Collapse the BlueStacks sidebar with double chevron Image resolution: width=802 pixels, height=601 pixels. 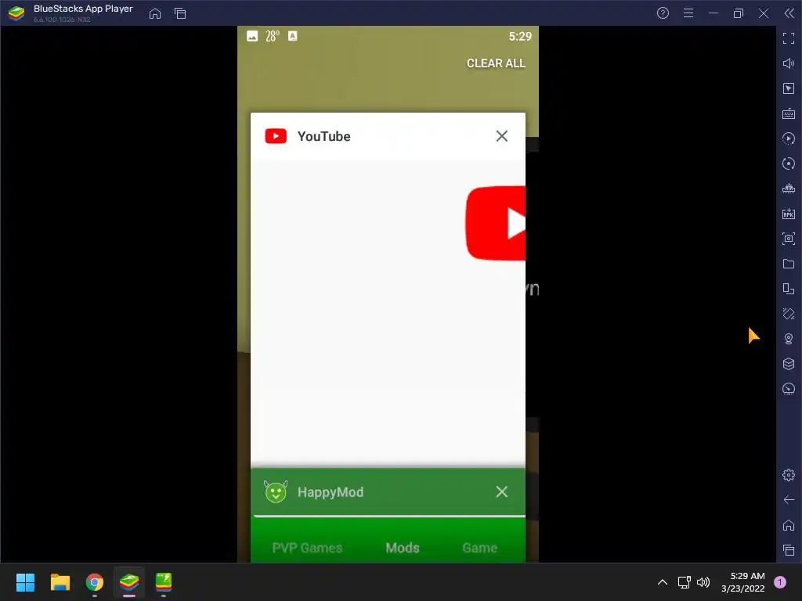coord(789,13)
